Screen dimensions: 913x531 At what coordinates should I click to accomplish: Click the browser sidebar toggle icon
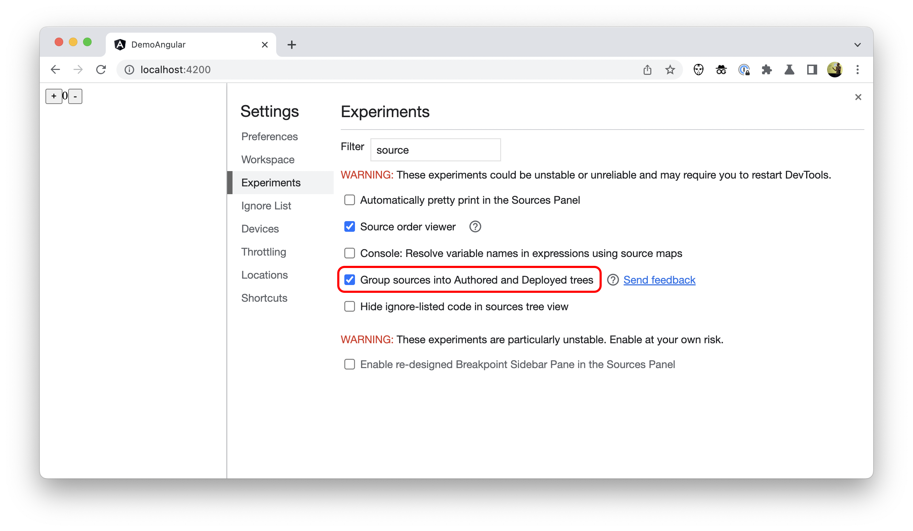click(x=812, y=70)
